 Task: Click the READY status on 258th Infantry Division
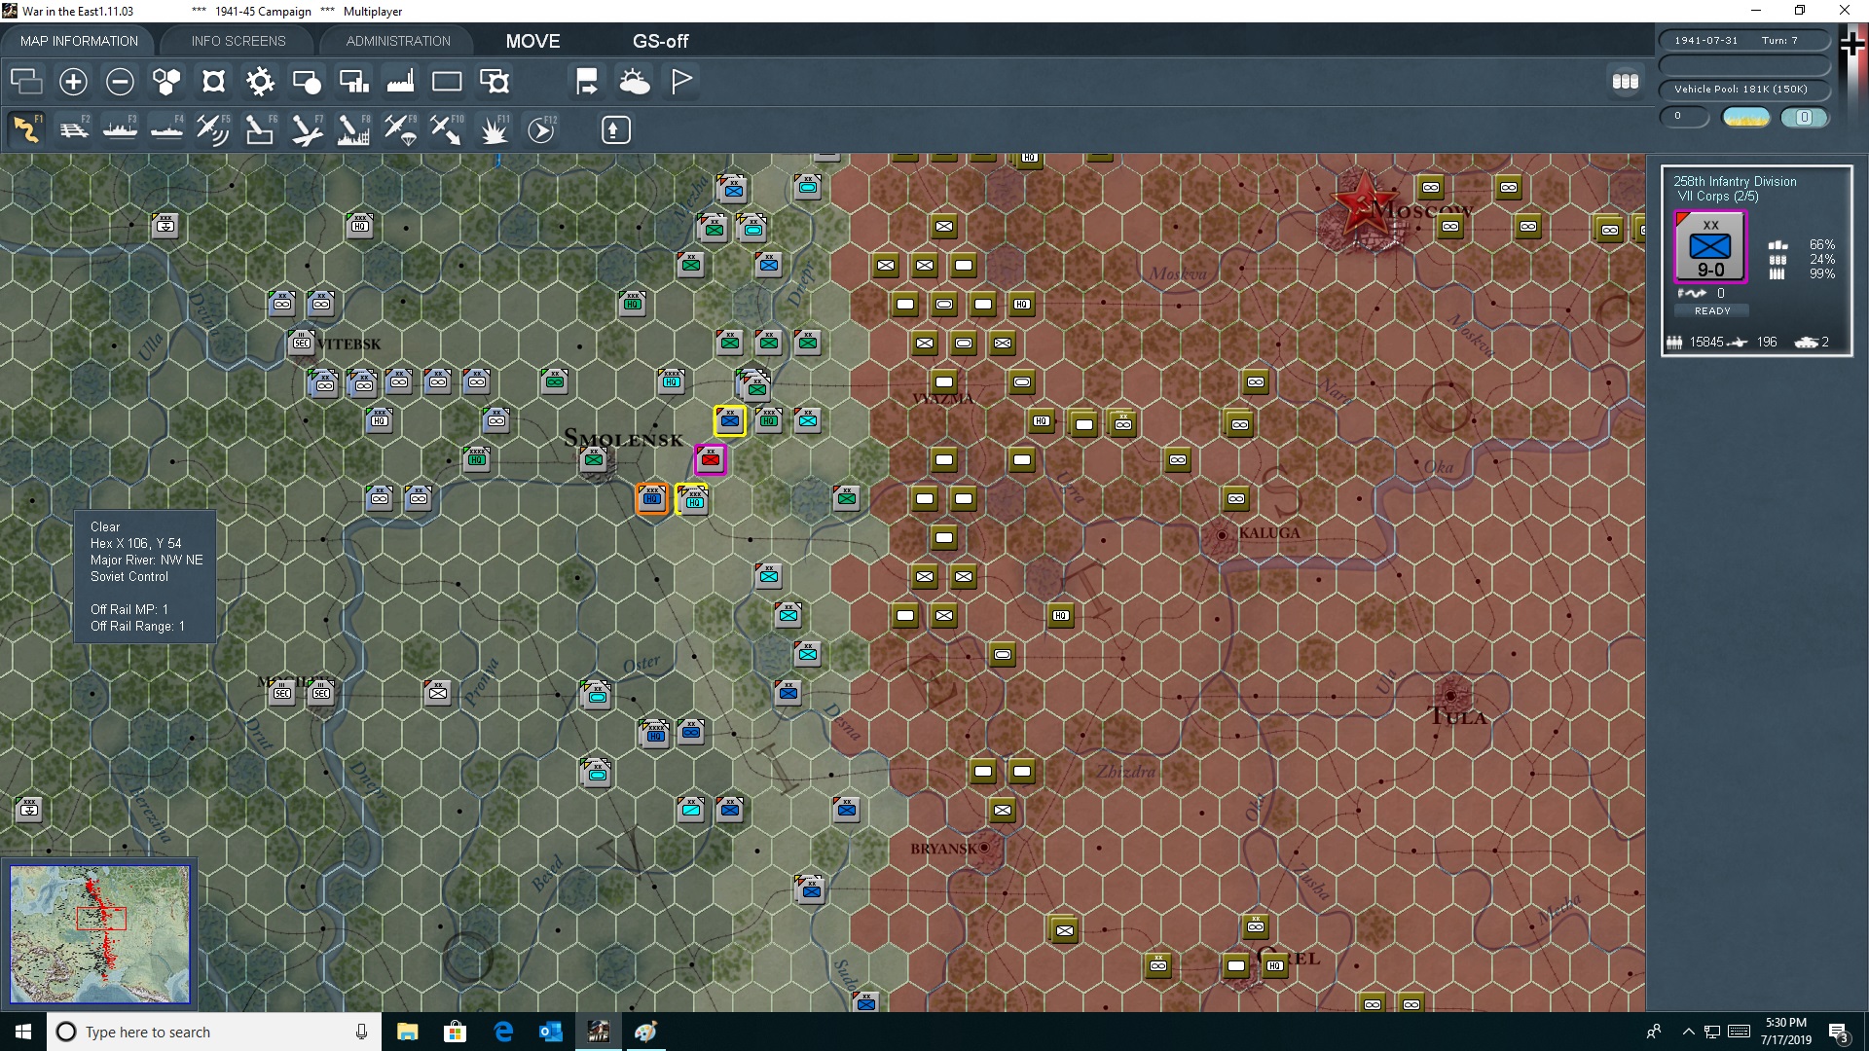click(x=1712, y=310)
